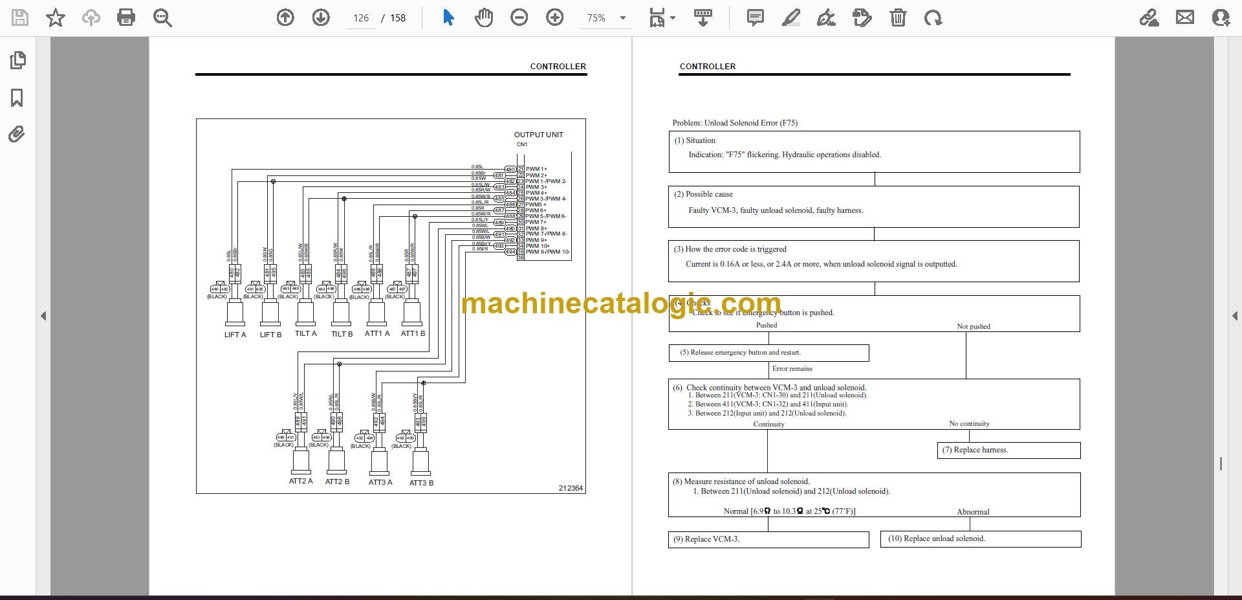Open the attachments paperclip panel
The height and width of the screenshot is (600, 1242).
coord(17,134)
